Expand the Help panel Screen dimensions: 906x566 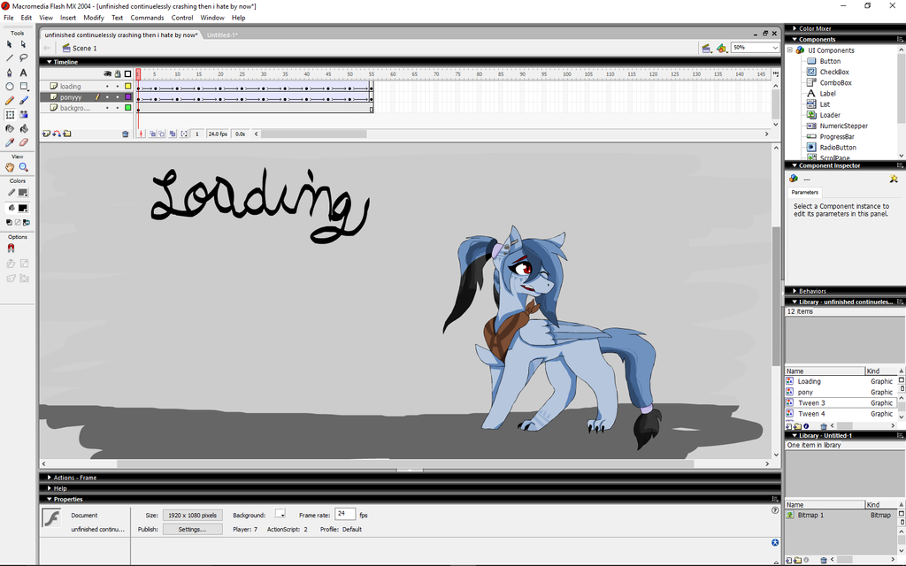click(50, 488)
